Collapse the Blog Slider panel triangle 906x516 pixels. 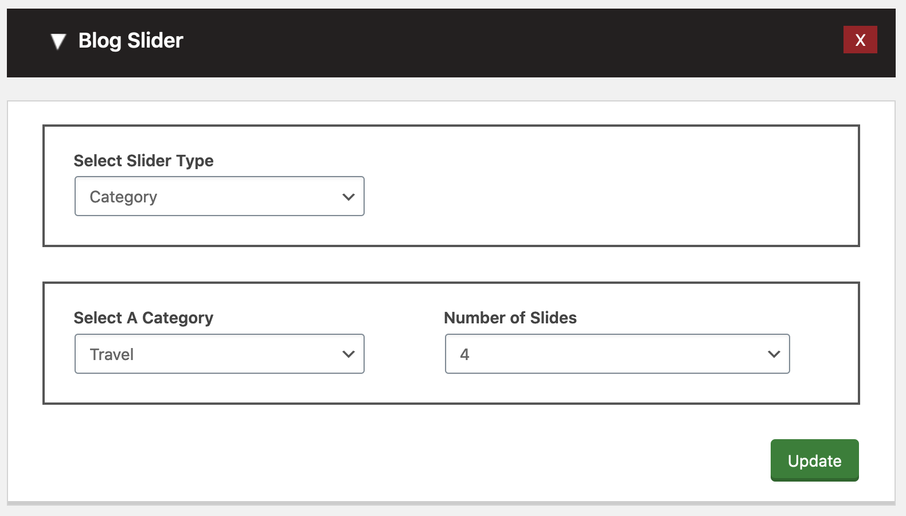58,41
